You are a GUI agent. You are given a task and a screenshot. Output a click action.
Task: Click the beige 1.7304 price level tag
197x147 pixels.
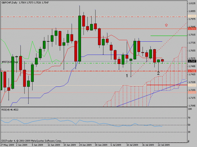tap(192, 85)
